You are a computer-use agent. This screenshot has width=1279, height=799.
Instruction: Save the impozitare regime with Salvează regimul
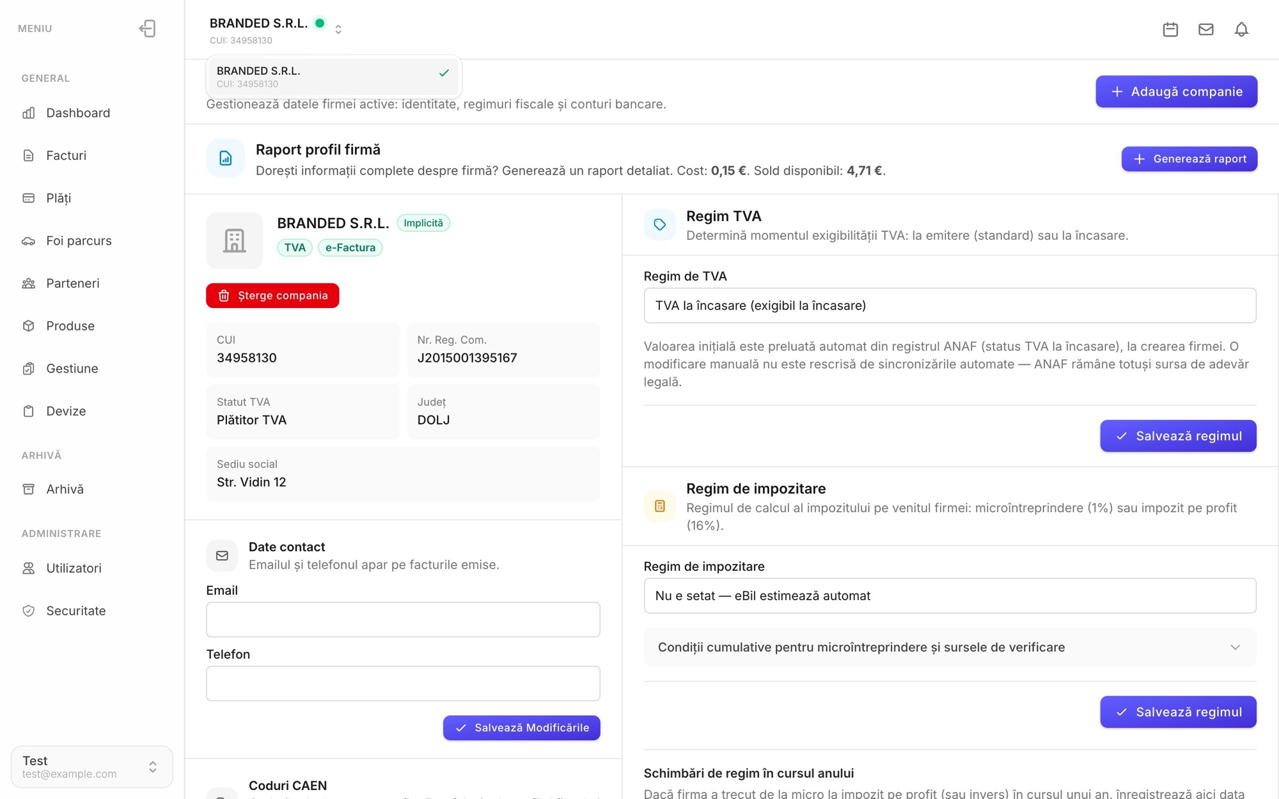[1178, 712]
